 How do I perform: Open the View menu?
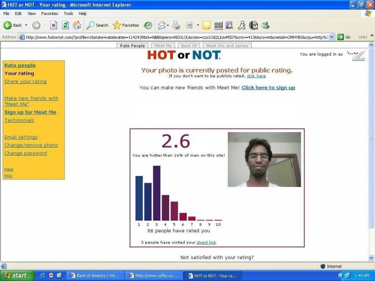point(31,14)
